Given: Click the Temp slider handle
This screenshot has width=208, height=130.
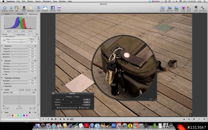Looking at the screenshot, I should (x=21, y=39).
